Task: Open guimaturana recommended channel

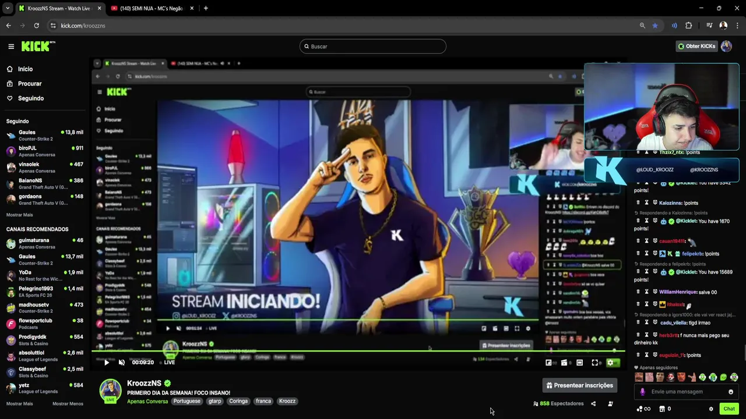Action: pos(44,243)
